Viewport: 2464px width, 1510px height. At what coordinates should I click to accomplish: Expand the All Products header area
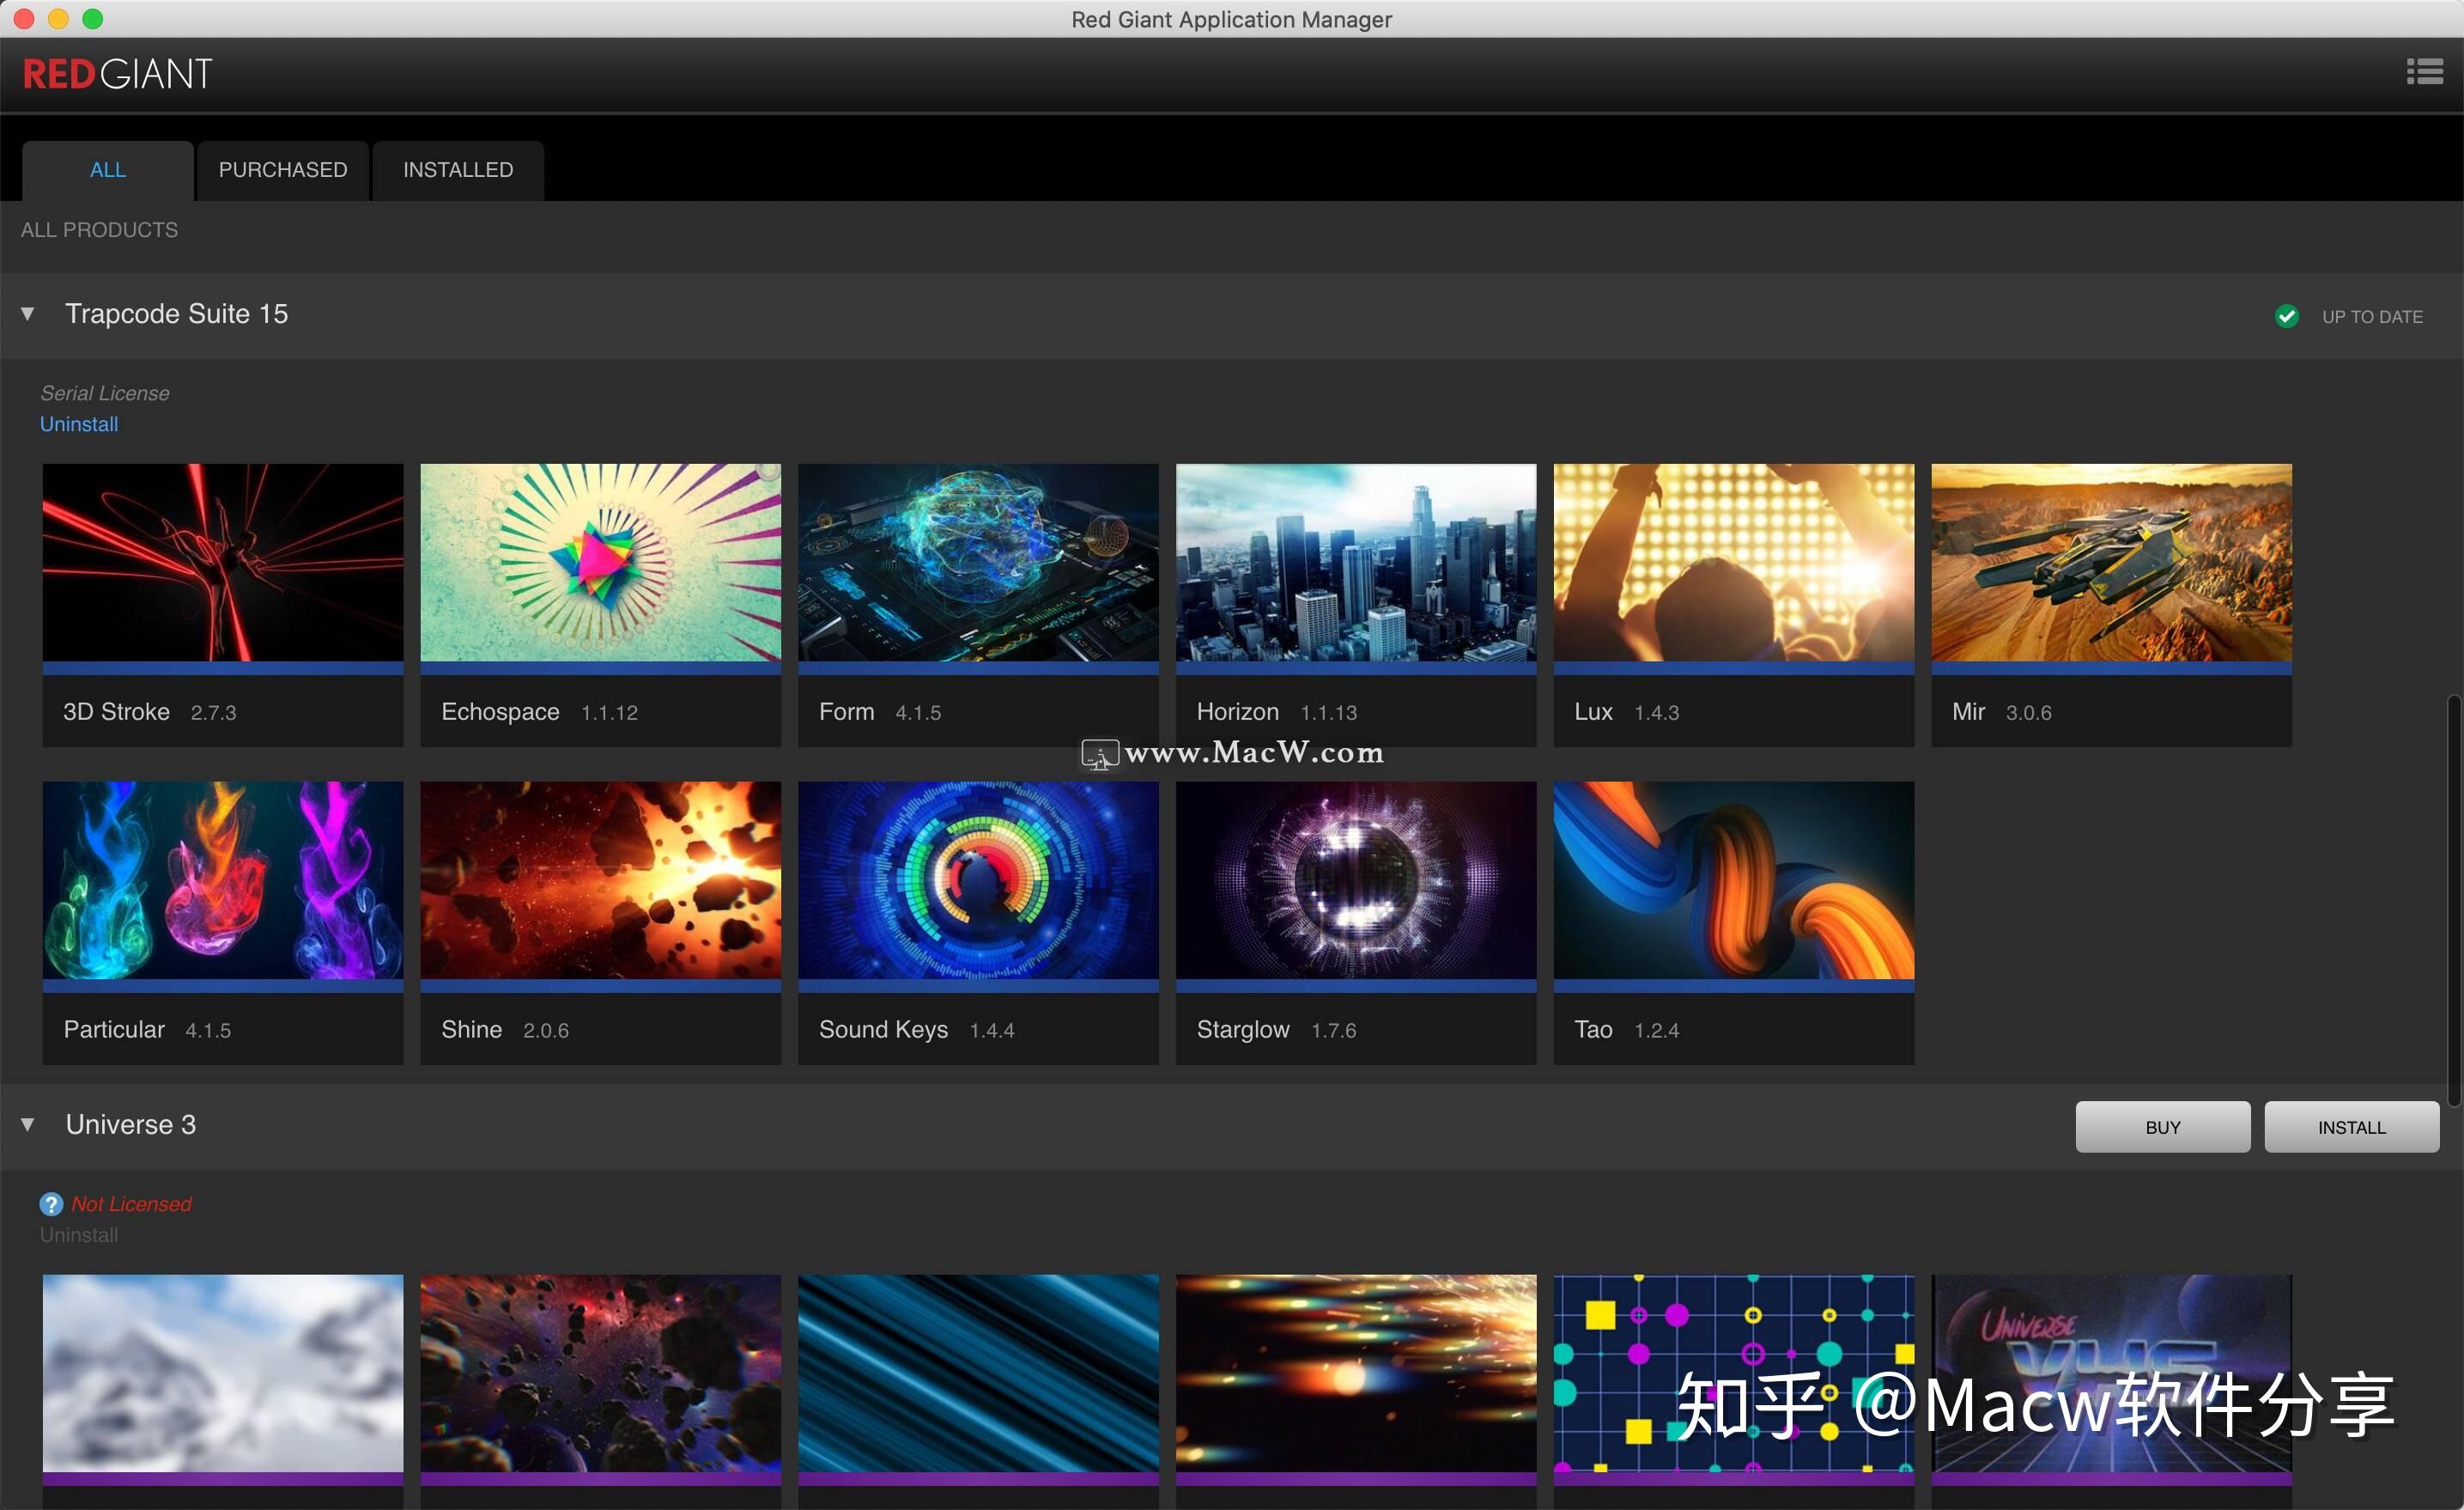click(98, 229)
